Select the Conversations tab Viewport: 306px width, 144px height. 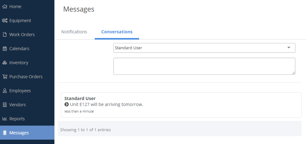[117, 32]
